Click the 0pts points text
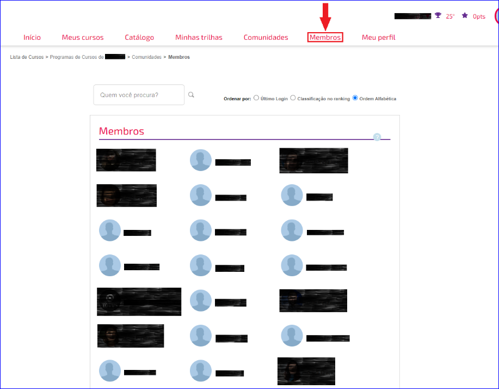 479,16
